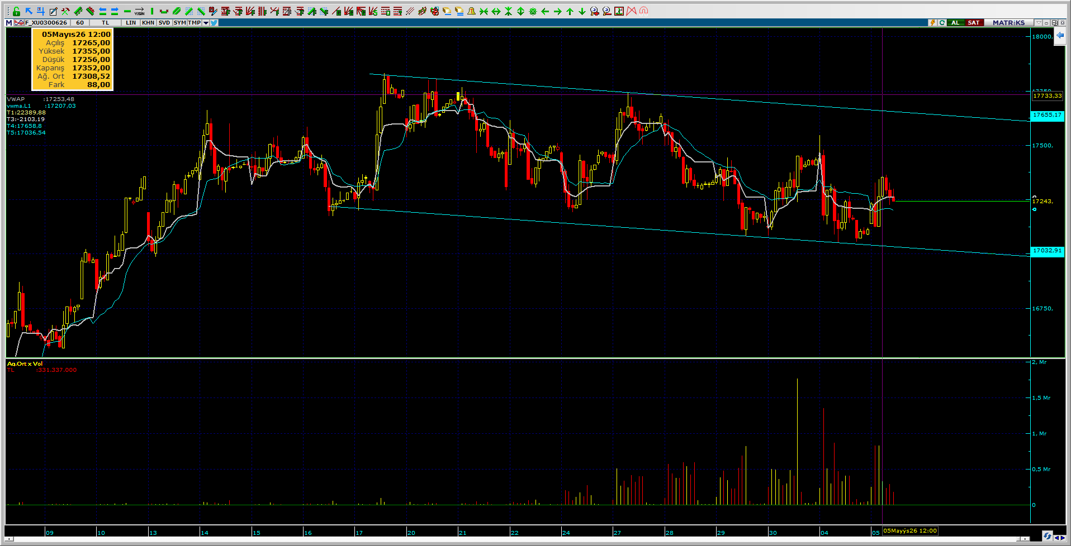Click the zoom out magnifier icon
1071x546 pixels.
(x=607, y=11)
